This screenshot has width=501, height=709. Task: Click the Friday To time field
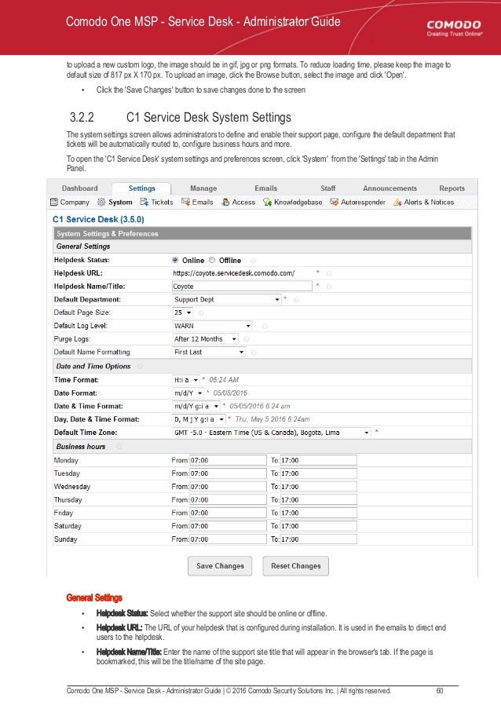click(x=318, y=513)
